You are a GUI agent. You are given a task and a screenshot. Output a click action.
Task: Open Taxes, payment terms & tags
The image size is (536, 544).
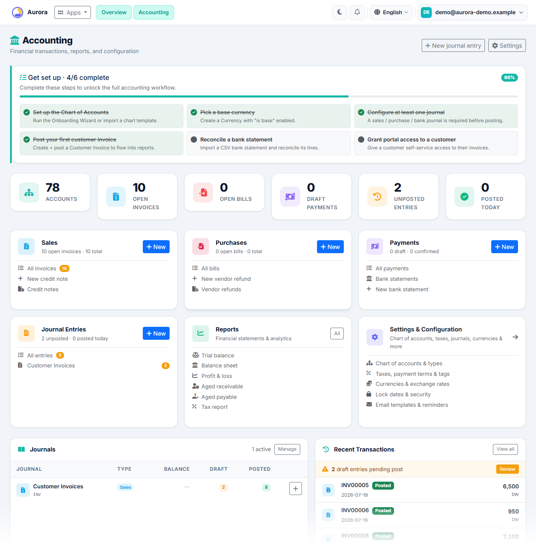pyautogui.click(x=412, y=374)
